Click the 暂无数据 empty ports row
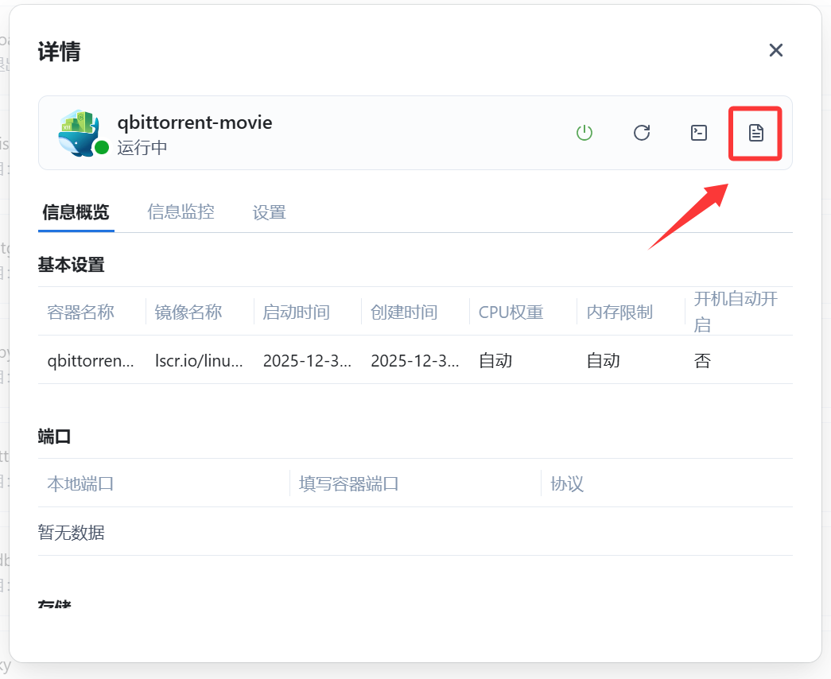Image resolution: width=831 pixels, height=679 pixels. (72, 532)
